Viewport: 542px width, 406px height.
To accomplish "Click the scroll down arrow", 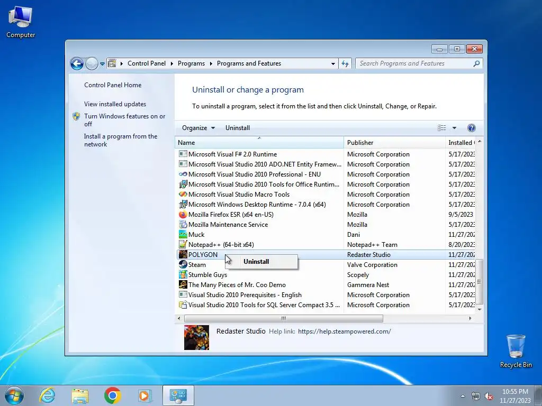I will pos(480,309).
